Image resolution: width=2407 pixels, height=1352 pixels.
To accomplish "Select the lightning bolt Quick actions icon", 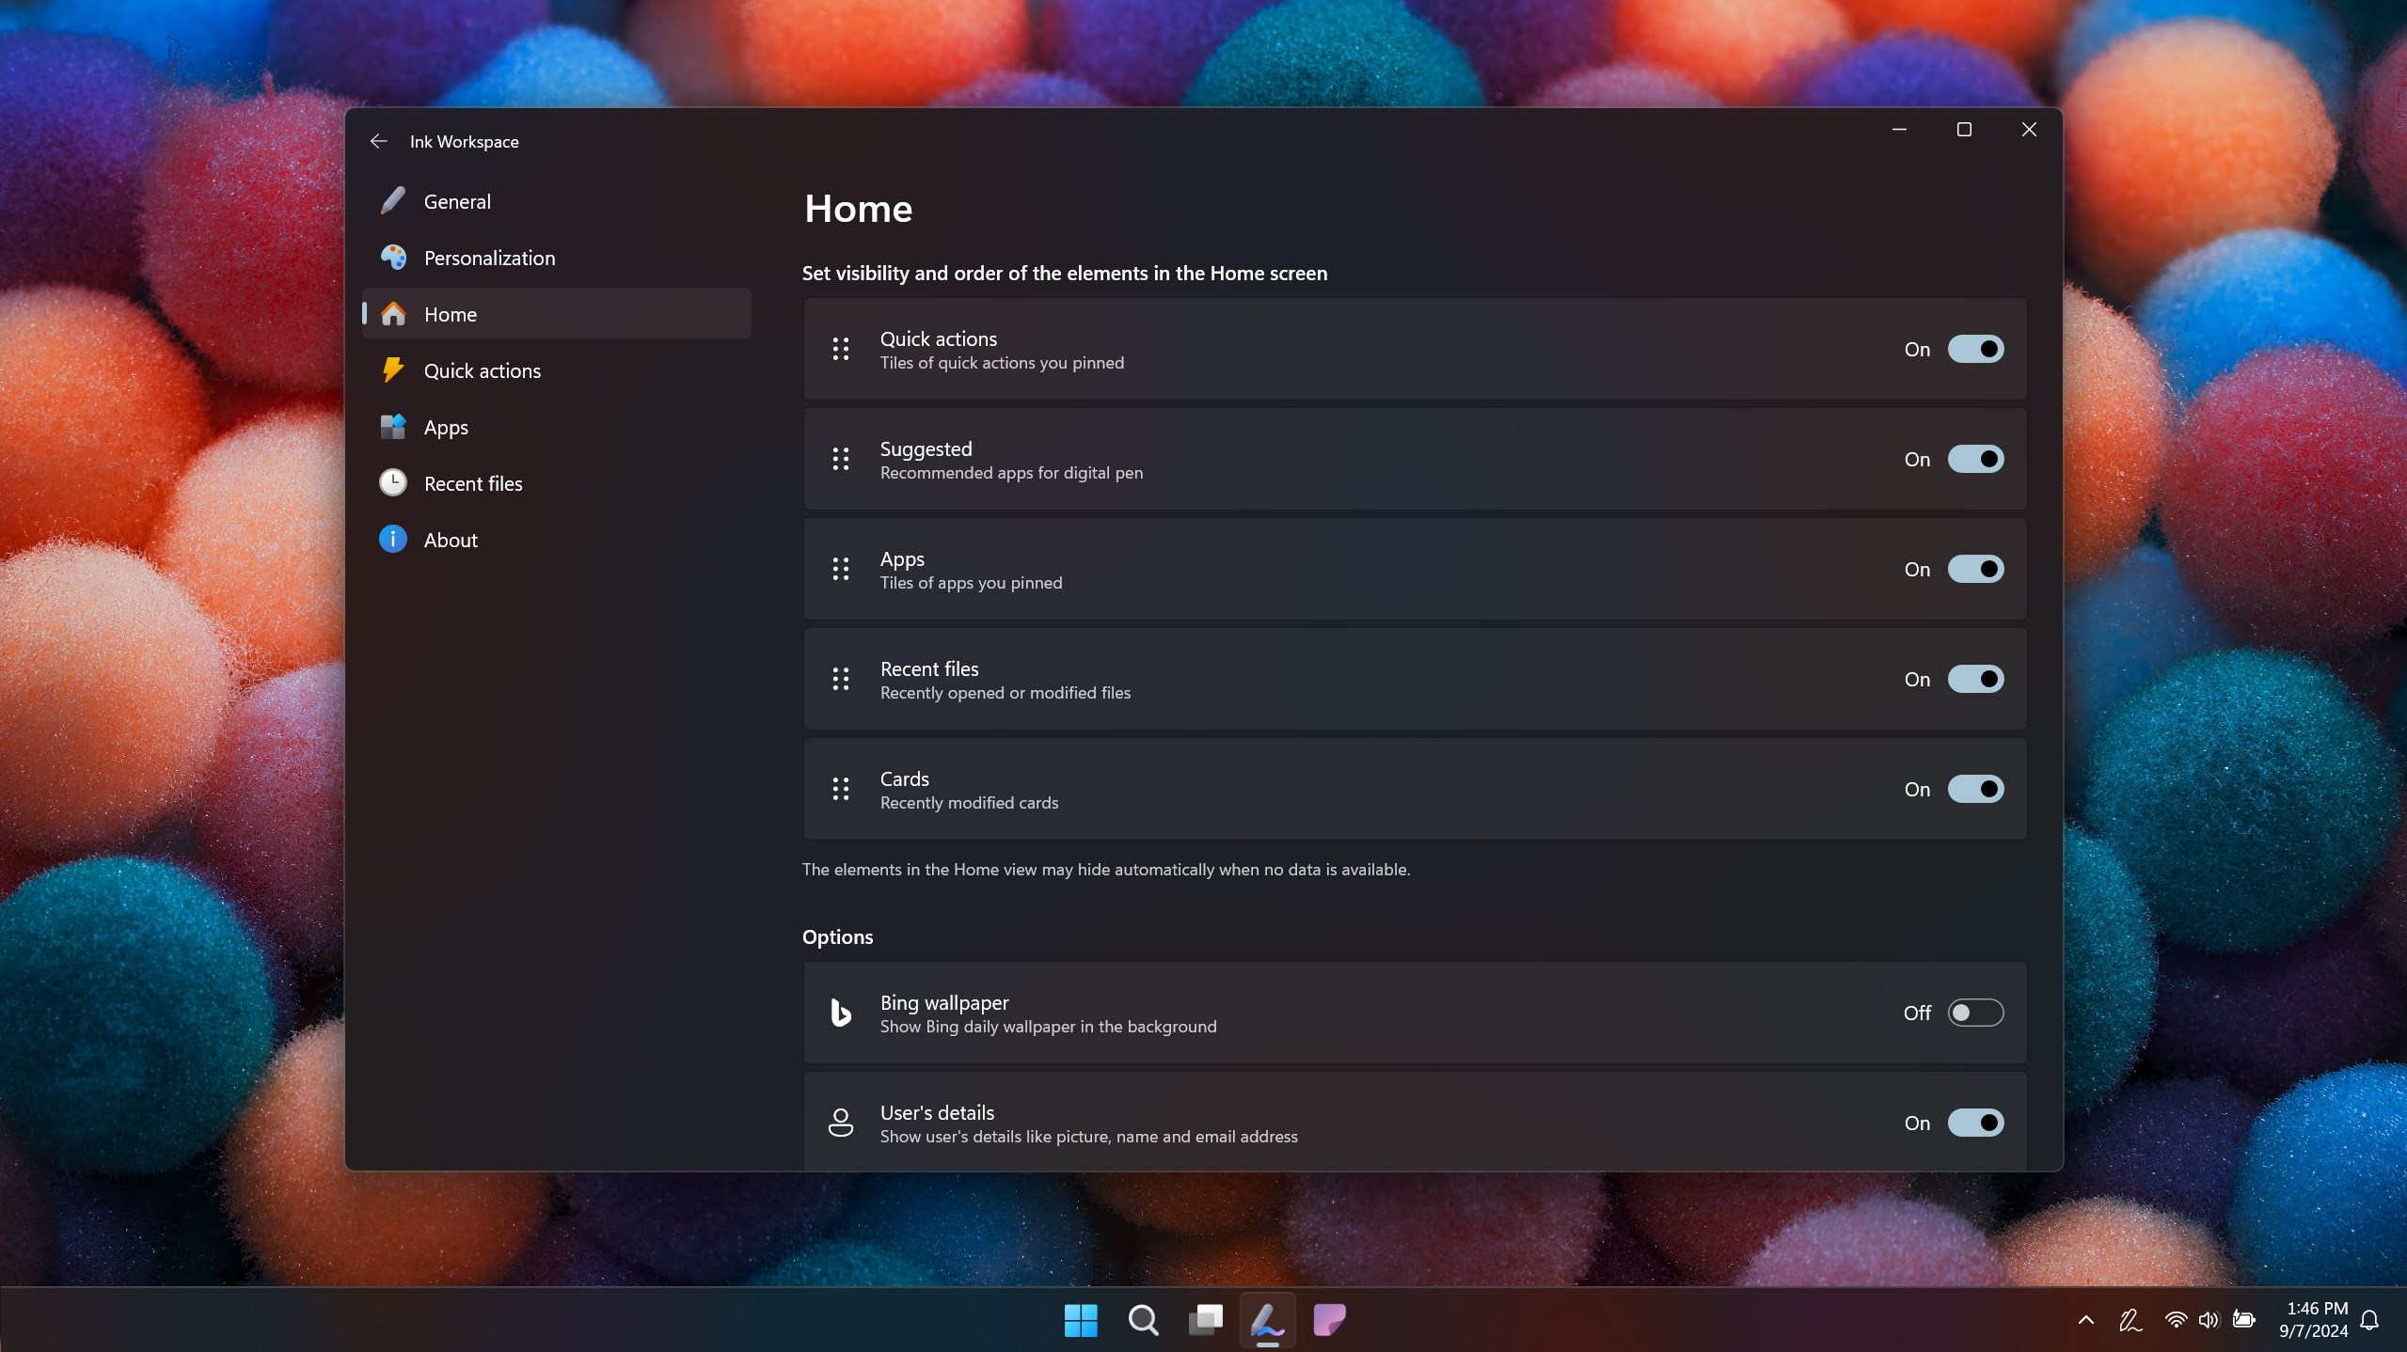I will [x=392, y=369].
